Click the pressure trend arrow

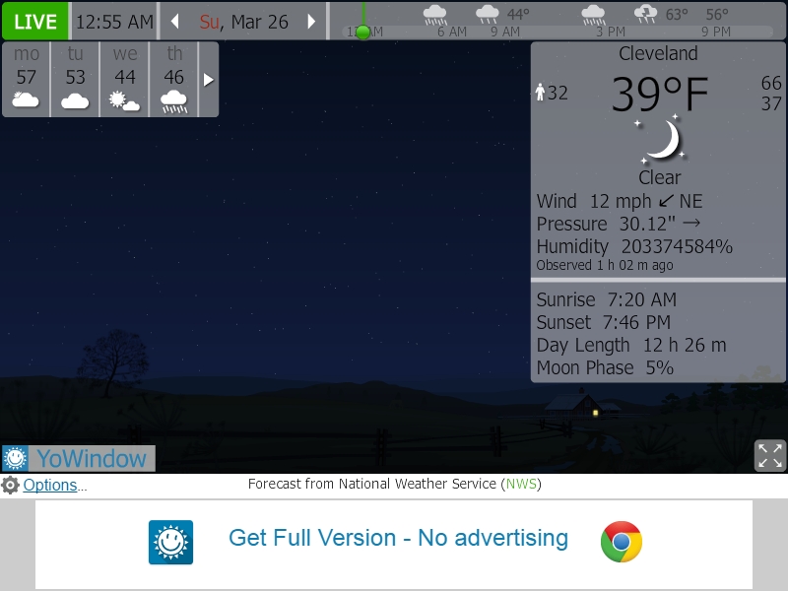(x=692, y=224)
